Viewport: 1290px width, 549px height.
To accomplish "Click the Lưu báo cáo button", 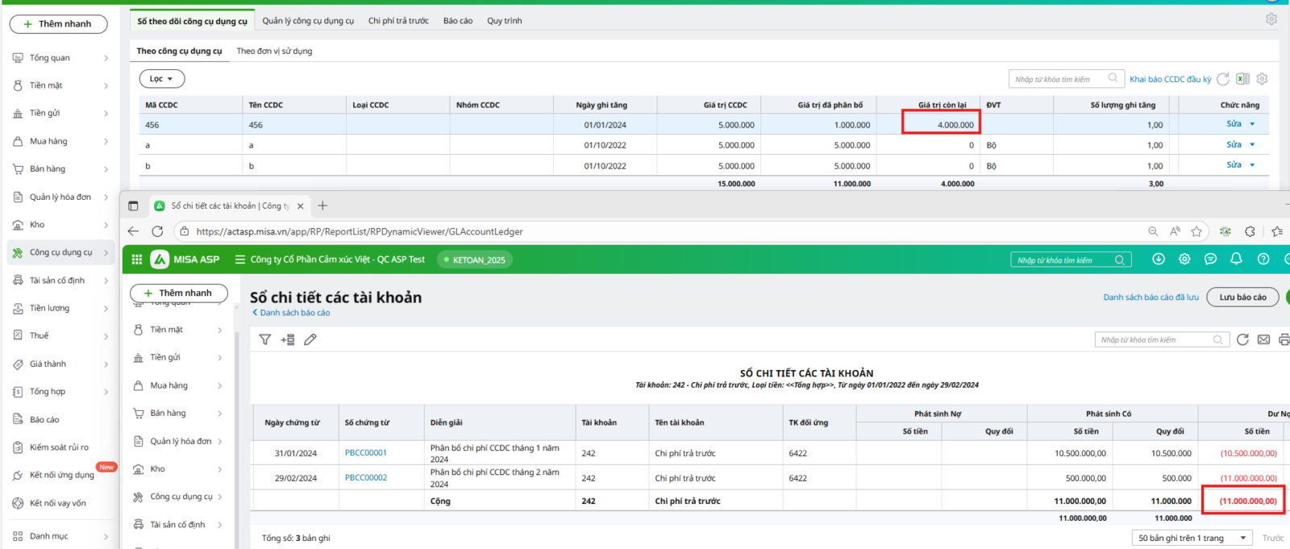I will click(1242, 297).
